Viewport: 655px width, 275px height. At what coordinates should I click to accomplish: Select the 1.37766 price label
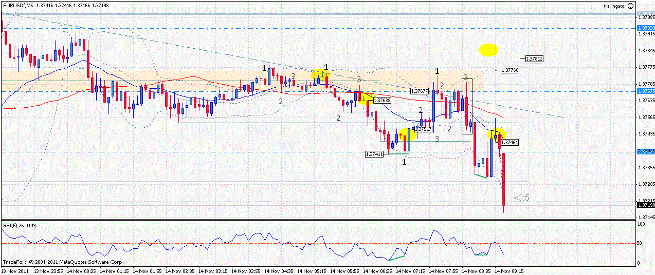coord(510,70)
